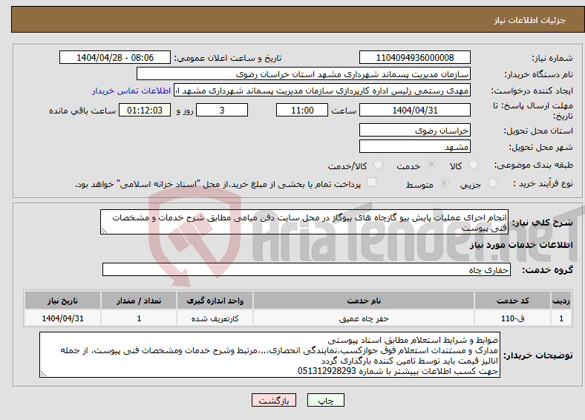Click the گروه خدمت field حفاری چاه
The height and width of the screenshot is (420, 585).
click(x=307, y=269)
